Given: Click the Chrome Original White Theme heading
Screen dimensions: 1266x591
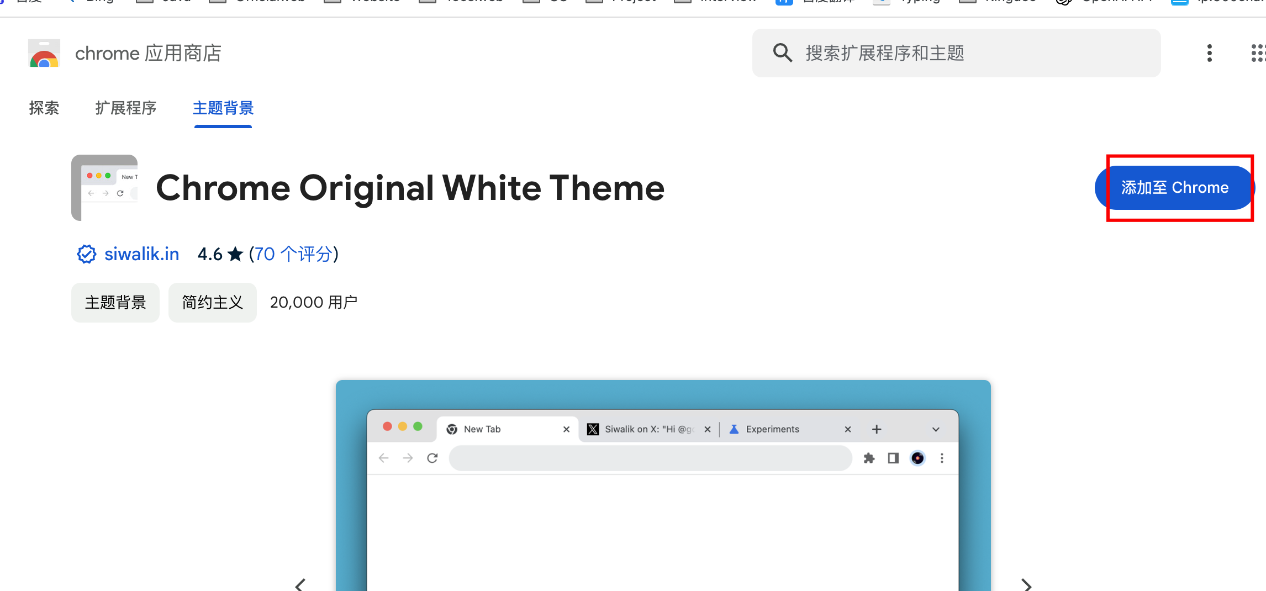Looking at the screenshot, I should [x=410, y=188].
